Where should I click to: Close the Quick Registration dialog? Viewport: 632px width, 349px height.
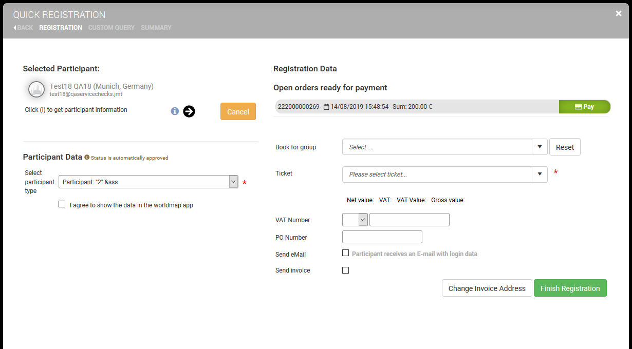pos(618,14)
